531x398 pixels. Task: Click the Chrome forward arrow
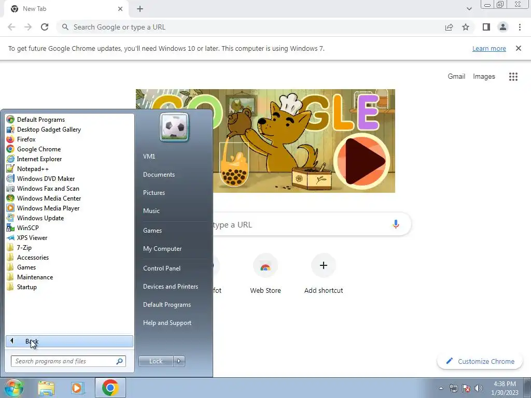click(28, 27)
